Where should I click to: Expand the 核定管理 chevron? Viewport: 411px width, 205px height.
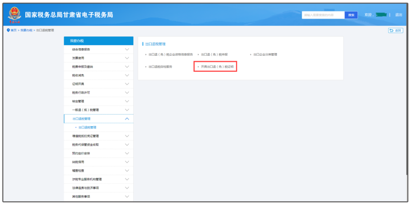127,101
